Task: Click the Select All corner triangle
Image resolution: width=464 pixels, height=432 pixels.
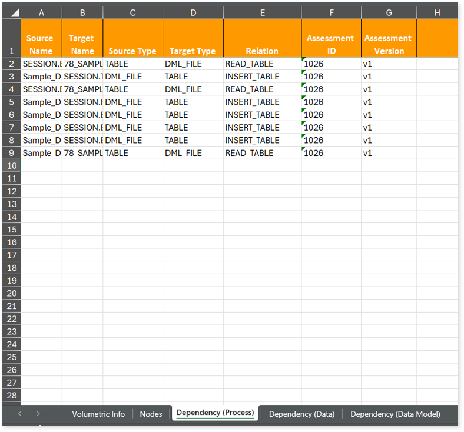Action: click(x=13, y=12)
